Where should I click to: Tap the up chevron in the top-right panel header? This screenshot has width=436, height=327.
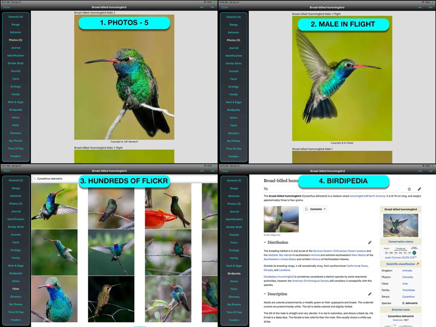(420, 7)
